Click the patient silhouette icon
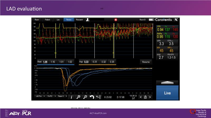The height and width of the screenshot is (118, 211). click(x=88, y=20)
